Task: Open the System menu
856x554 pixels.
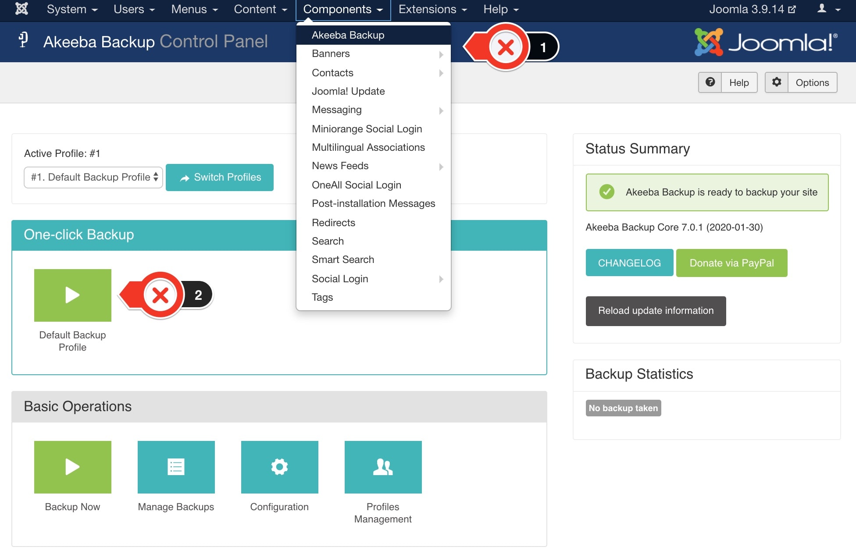Action: tap(72, 9)
